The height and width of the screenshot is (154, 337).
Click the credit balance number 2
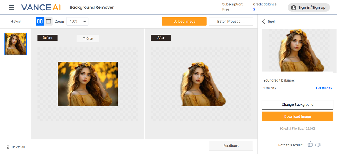point(254,9)
